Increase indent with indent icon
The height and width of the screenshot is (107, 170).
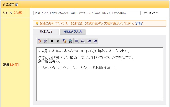click(x=95, y=41)
